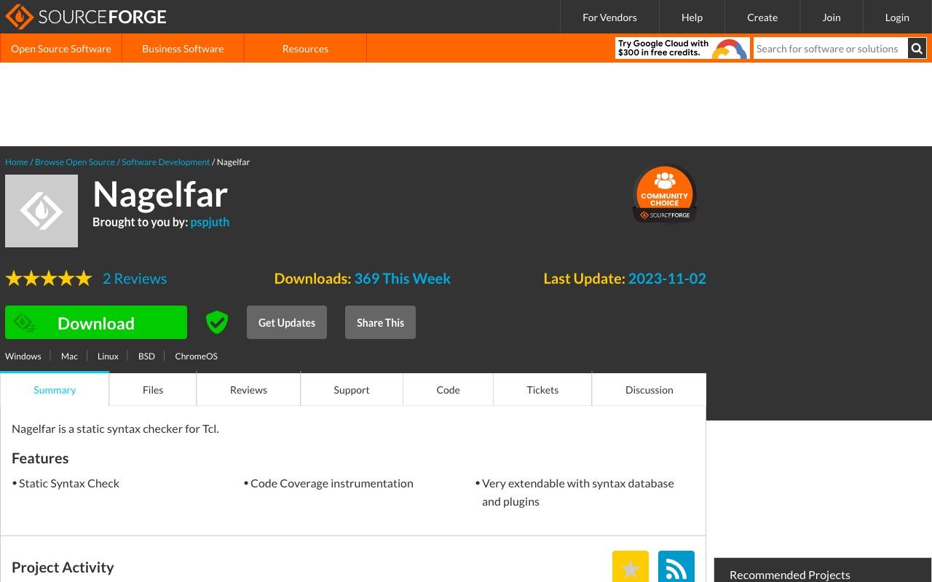Screen dimensions: 932x582
Task: Switch to the Files tab
Action: pos(153,389)
